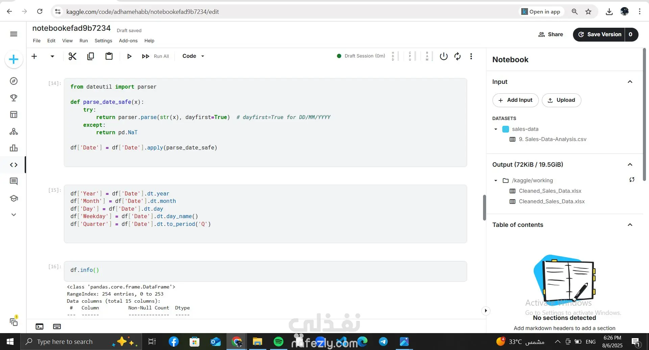Click Add Input button
This screenshot has height=350, width=649.
515,100
